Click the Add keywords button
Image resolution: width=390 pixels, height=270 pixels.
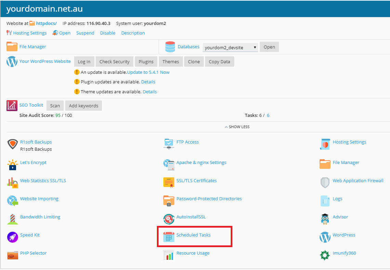[83, 106]
